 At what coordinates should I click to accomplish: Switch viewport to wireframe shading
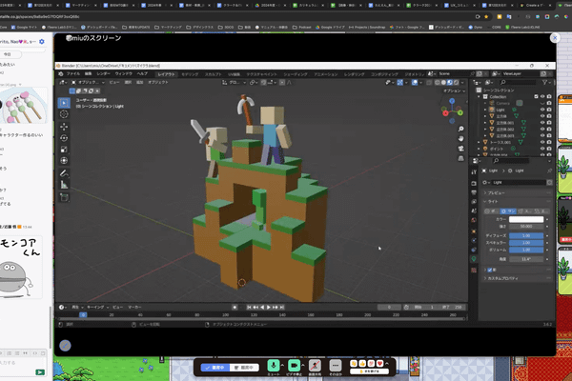pos(437,83)
